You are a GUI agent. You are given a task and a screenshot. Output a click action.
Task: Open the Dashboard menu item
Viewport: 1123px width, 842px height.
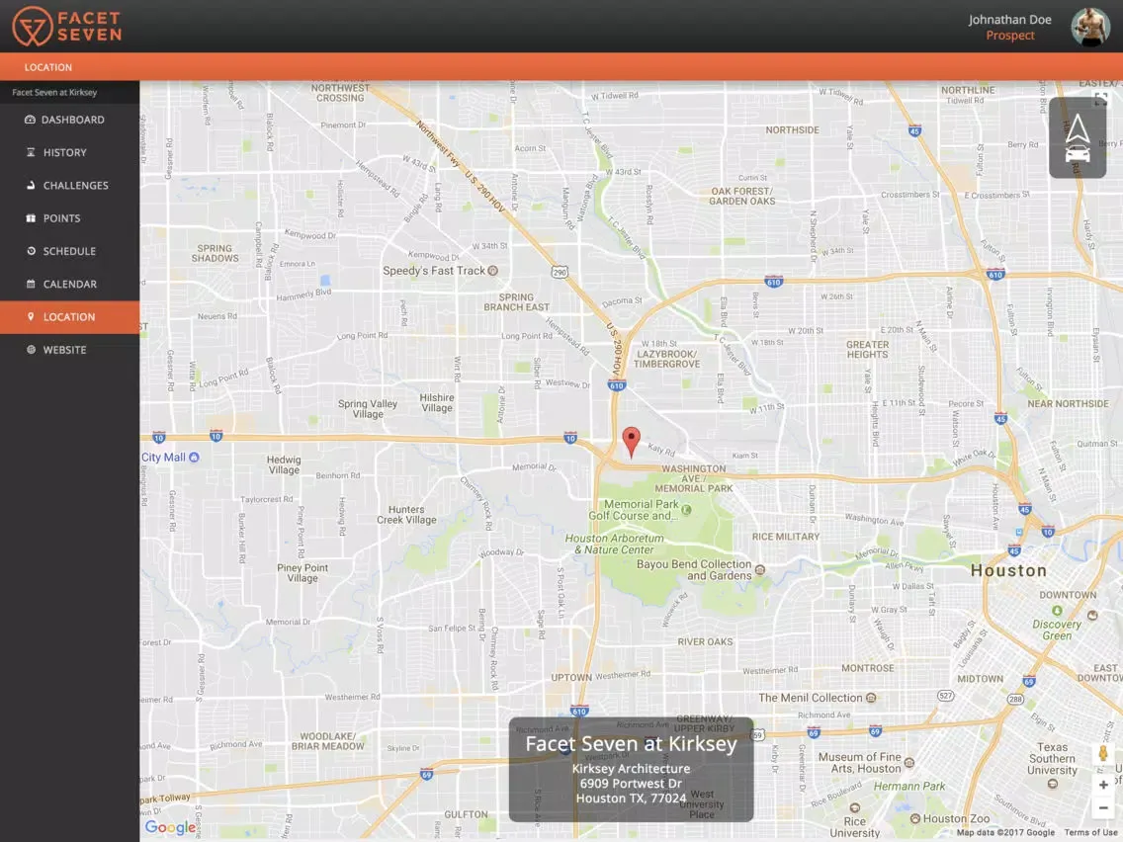click(69, 120)
